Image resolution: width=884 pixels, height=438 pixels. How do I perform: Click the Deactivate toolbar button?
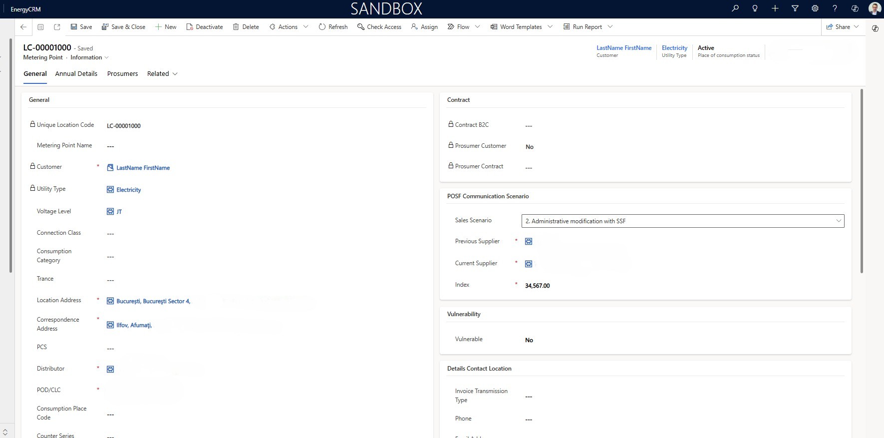(204, 27)
